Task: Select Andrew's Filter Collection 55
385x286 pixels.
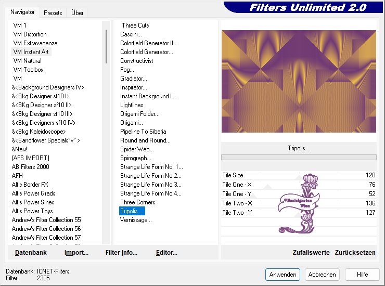Action: [46, 220]
